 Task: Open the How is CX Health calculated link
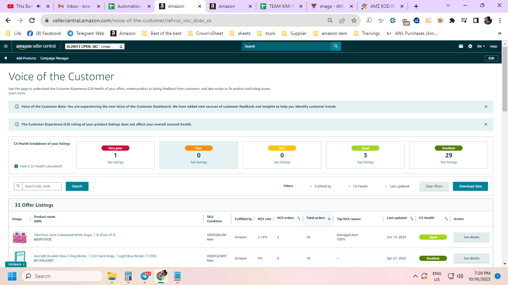click(x=41, y=166)
